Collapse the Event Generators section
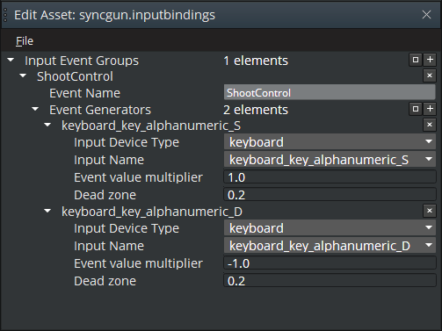 [35, 109]
